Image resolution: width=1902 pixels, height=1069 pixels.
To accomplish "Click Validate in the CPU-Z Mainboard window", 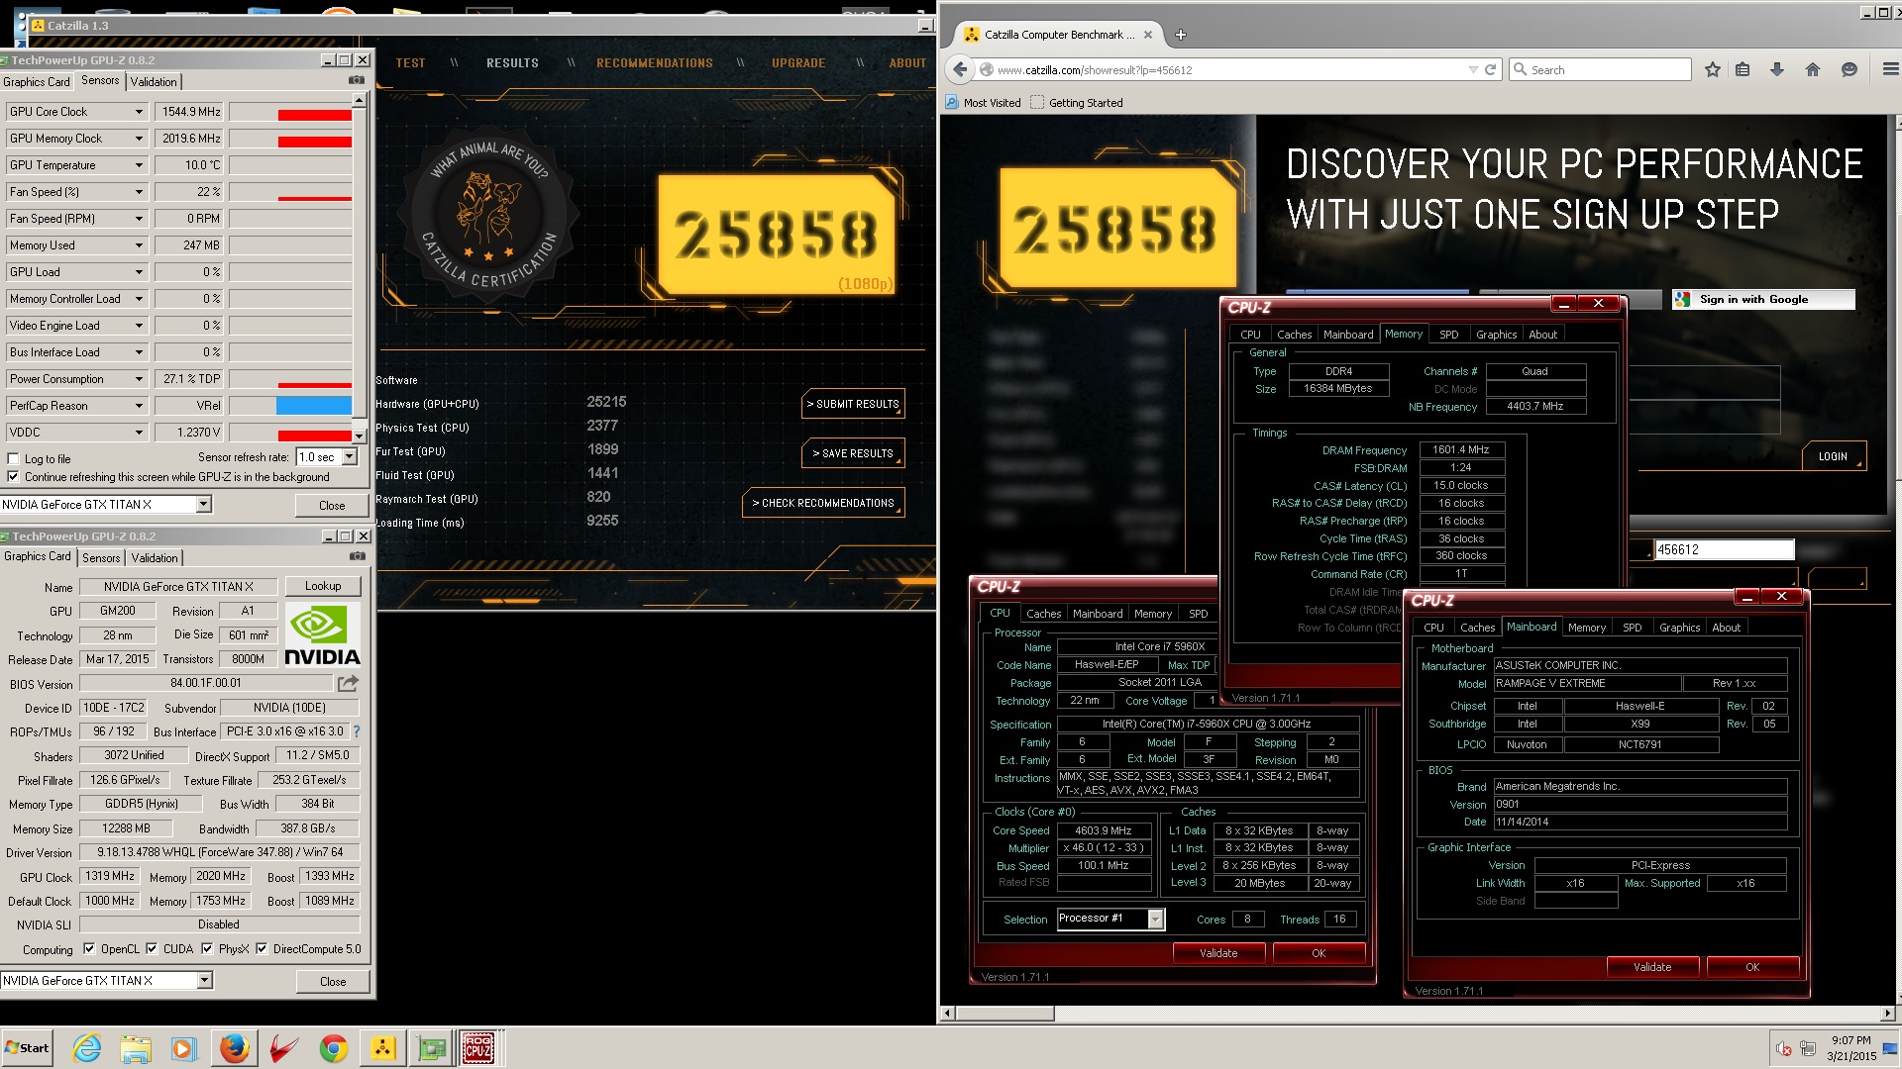I will pos(1652,967).
